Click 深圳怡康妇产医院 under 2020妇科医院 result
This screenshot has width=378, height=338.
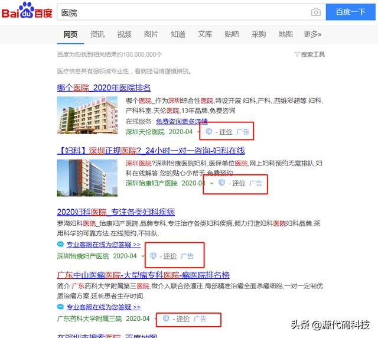pos(83,256)
